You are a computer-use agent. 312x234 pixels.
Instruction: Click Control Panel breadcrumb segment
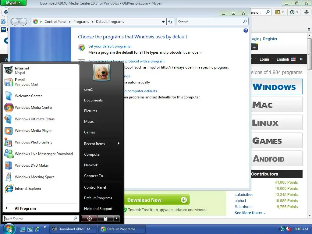coord(55,22)
